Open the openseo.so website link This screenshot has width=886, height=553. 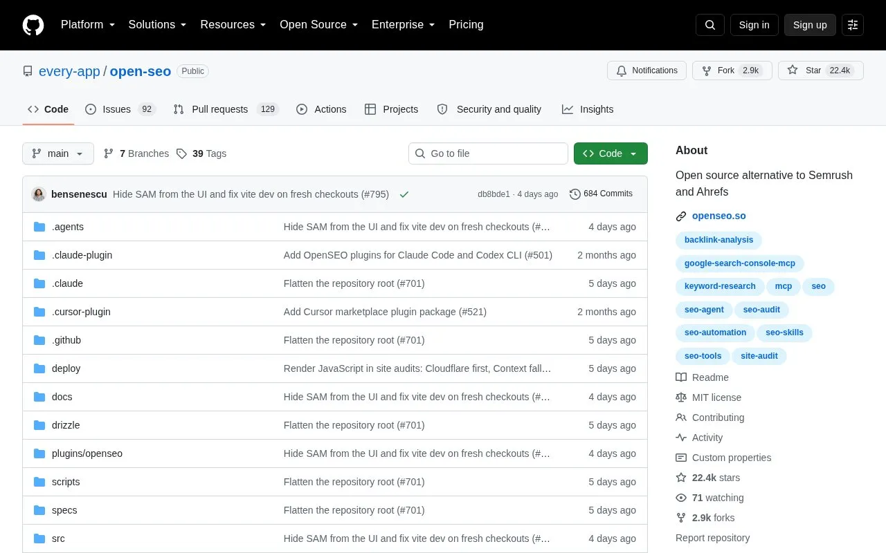click(x=719, y=216)
